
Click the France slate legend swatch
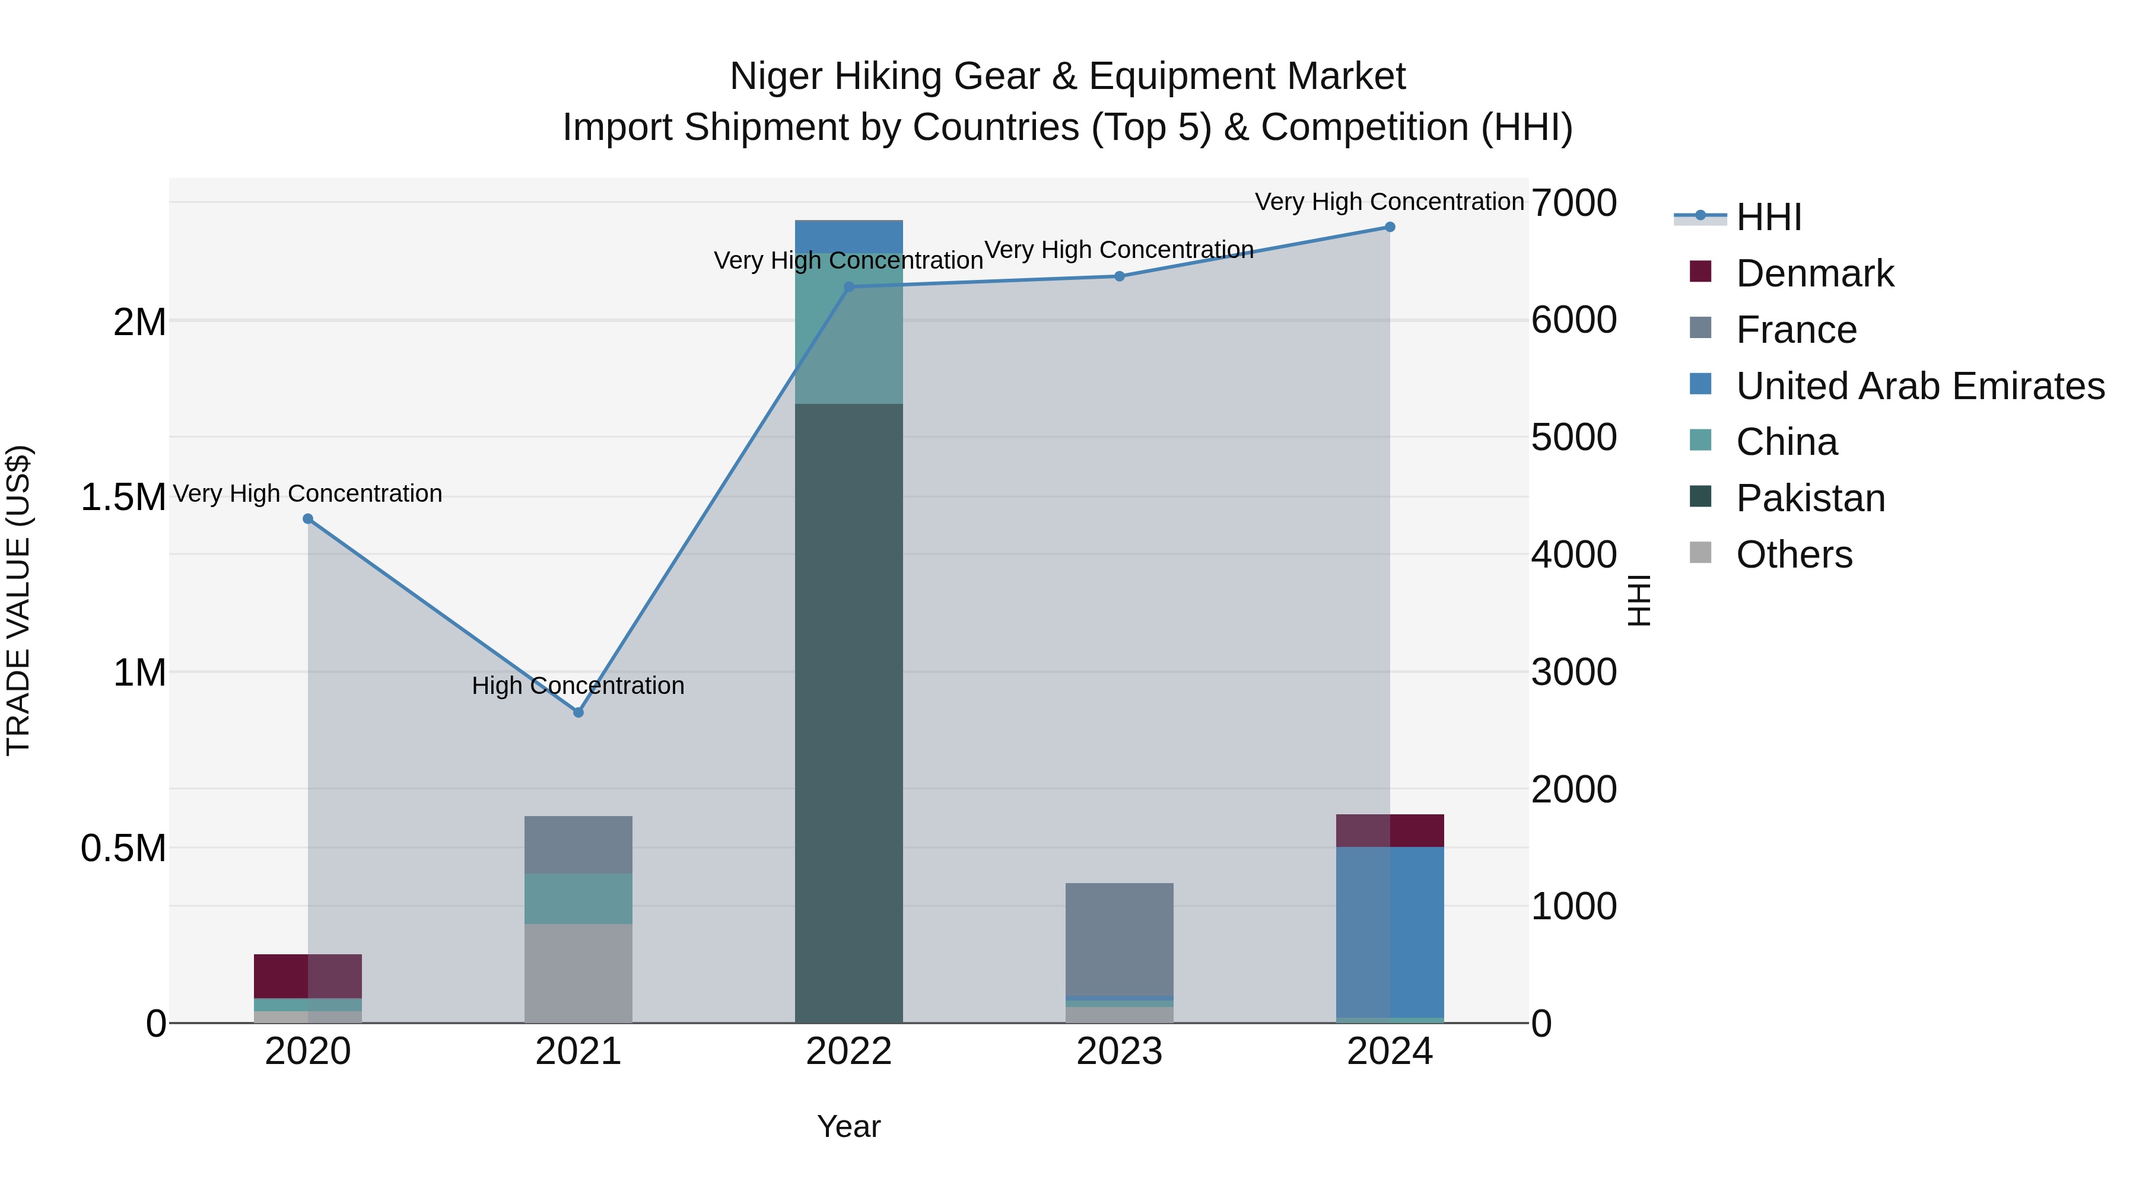1700,327
